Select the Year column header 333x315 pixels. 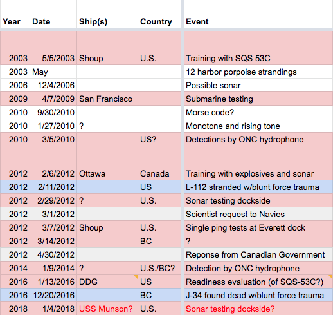pyautogui.click(x=15, y=14)
